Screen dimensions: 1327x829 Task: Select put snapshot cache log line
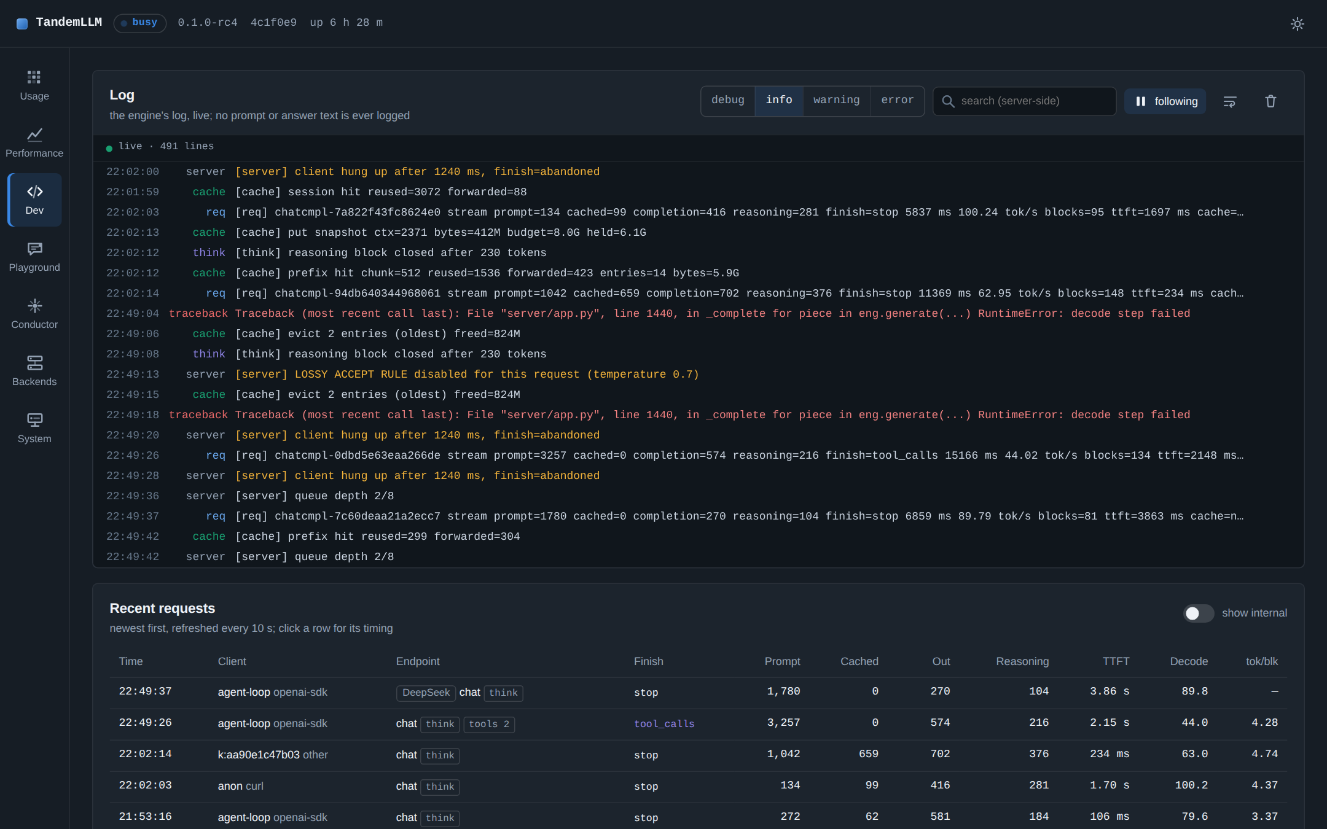click(x=698, y=233)
